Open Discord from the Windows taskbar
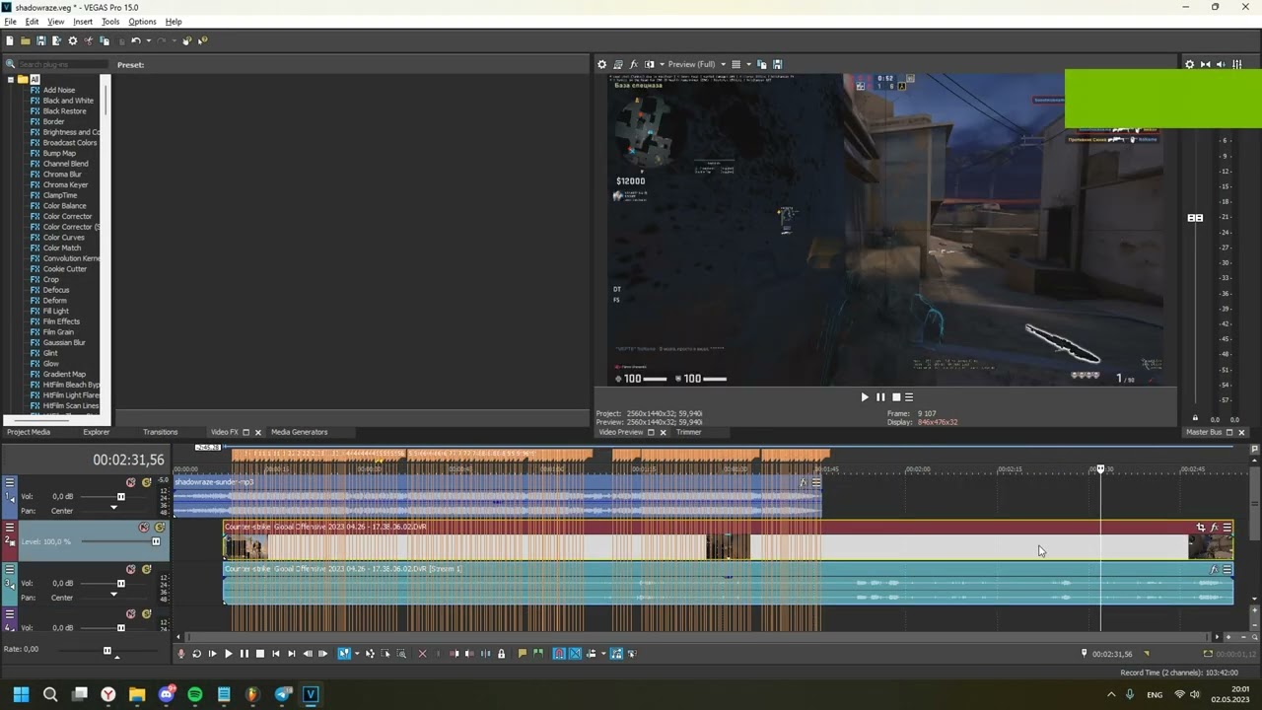 click(167, 694)
